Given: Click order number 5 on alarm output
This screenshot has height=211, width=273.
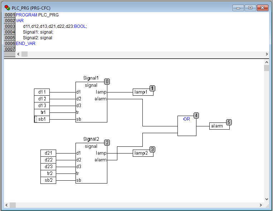Looking at the screenshot, I should tap(229, 122).
